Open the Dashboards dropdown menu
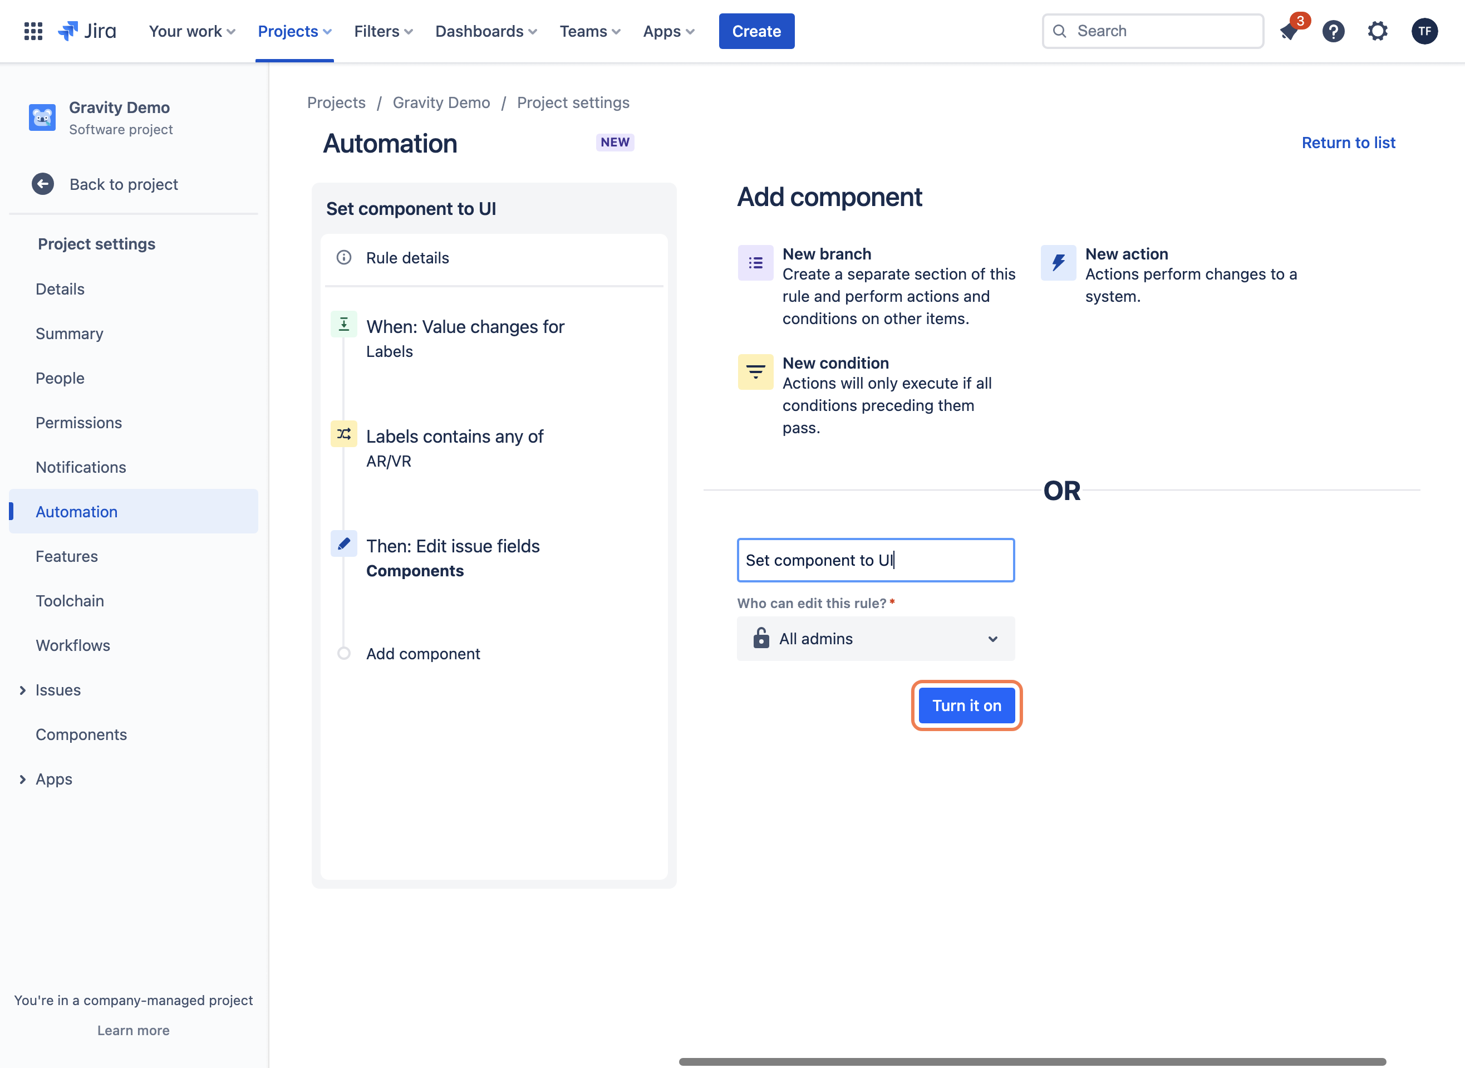 [x=486, y=31]
